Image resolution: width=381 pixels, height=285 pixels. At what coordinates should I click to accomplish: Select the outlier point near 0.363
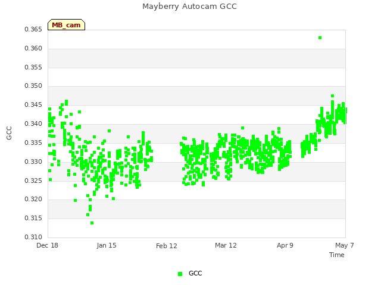pos(320,38)
